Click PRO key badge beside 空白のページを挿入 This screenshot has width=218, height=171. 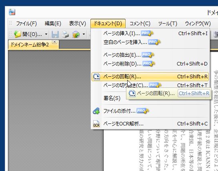point(154,42)
